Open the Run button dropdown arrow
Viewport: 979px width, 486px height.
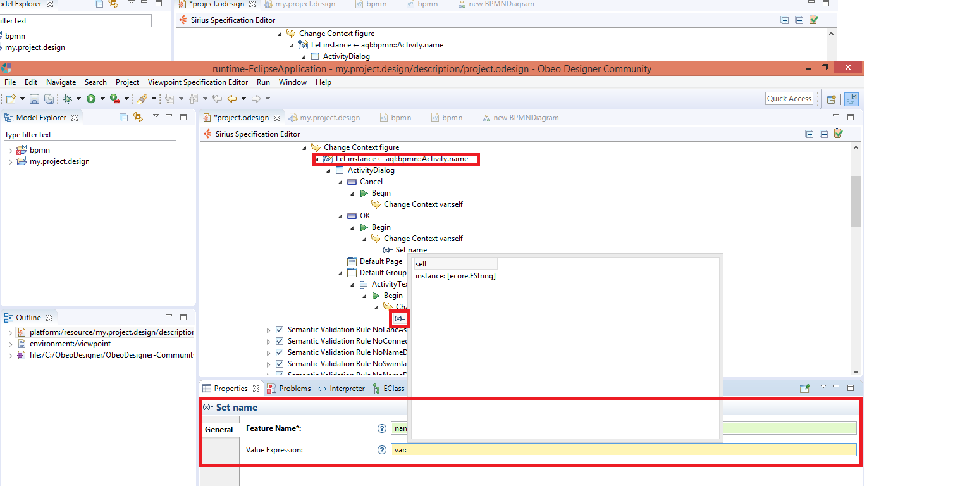coord(102,99)
